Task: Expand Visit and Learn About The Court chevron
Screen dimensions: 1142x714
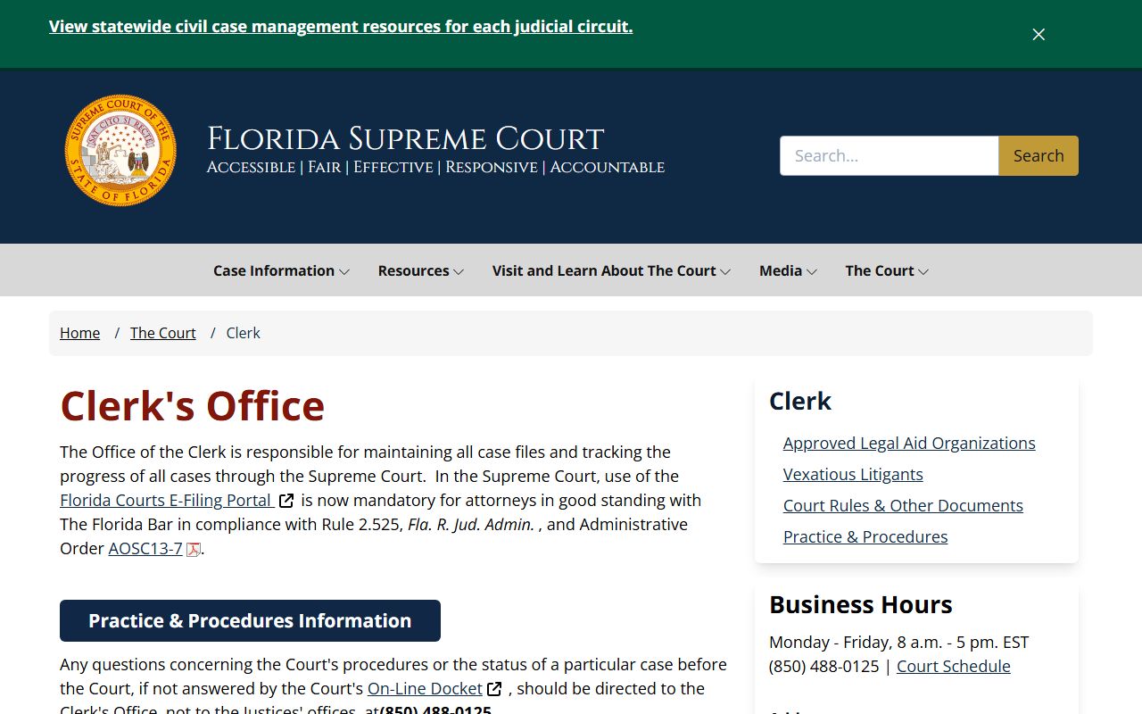Action: click(725, 271)
